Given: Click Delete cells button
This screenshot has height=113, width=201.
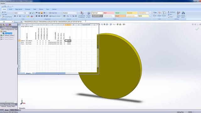Looking at the screenshot, I should 159,14.
